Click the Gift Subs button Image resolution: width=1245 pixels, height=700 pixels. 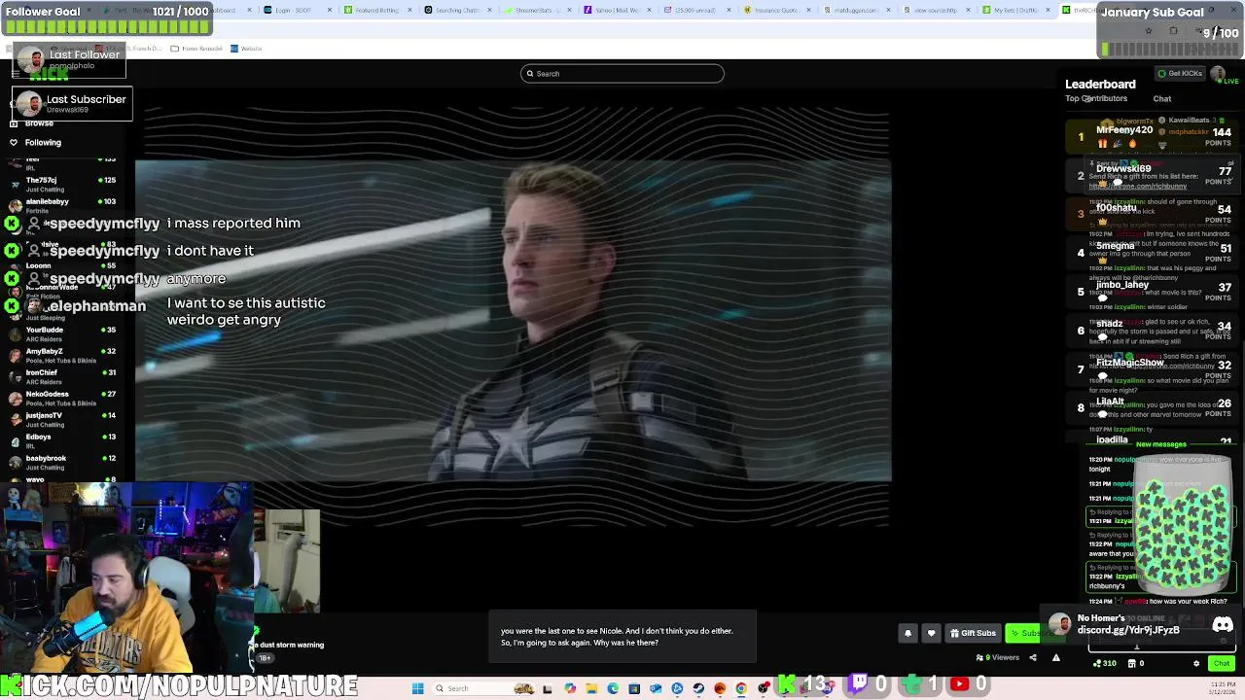(974, 633)
